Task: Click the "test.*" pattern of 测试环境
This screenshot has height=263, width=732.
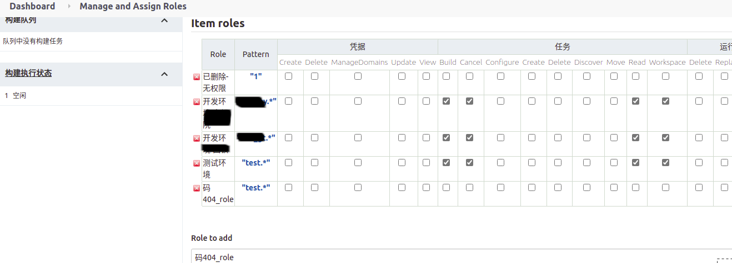Action: [x=256, y=163]
